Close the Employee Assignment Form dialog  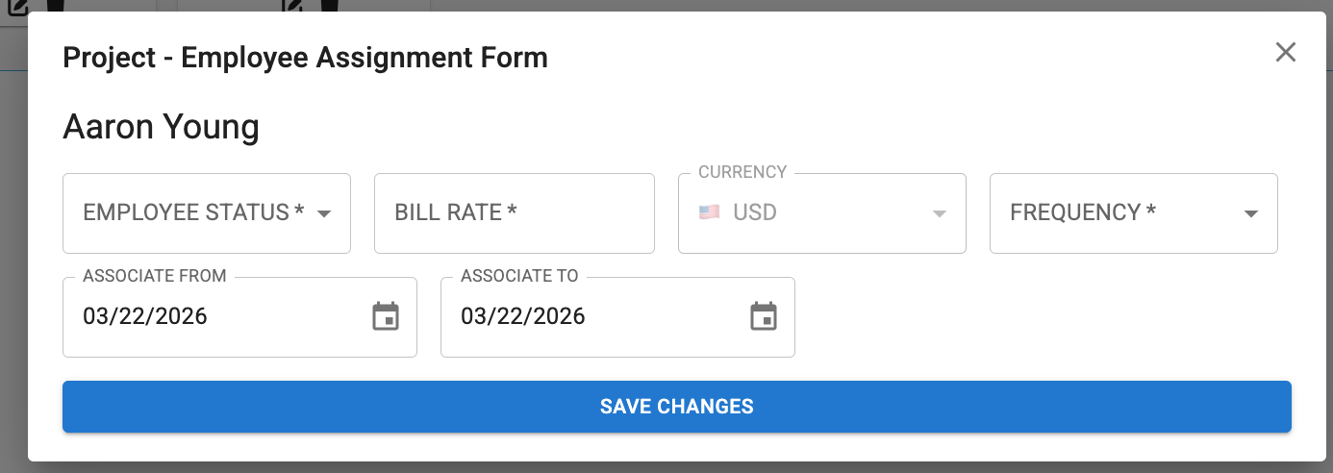tap(1286, 52)
